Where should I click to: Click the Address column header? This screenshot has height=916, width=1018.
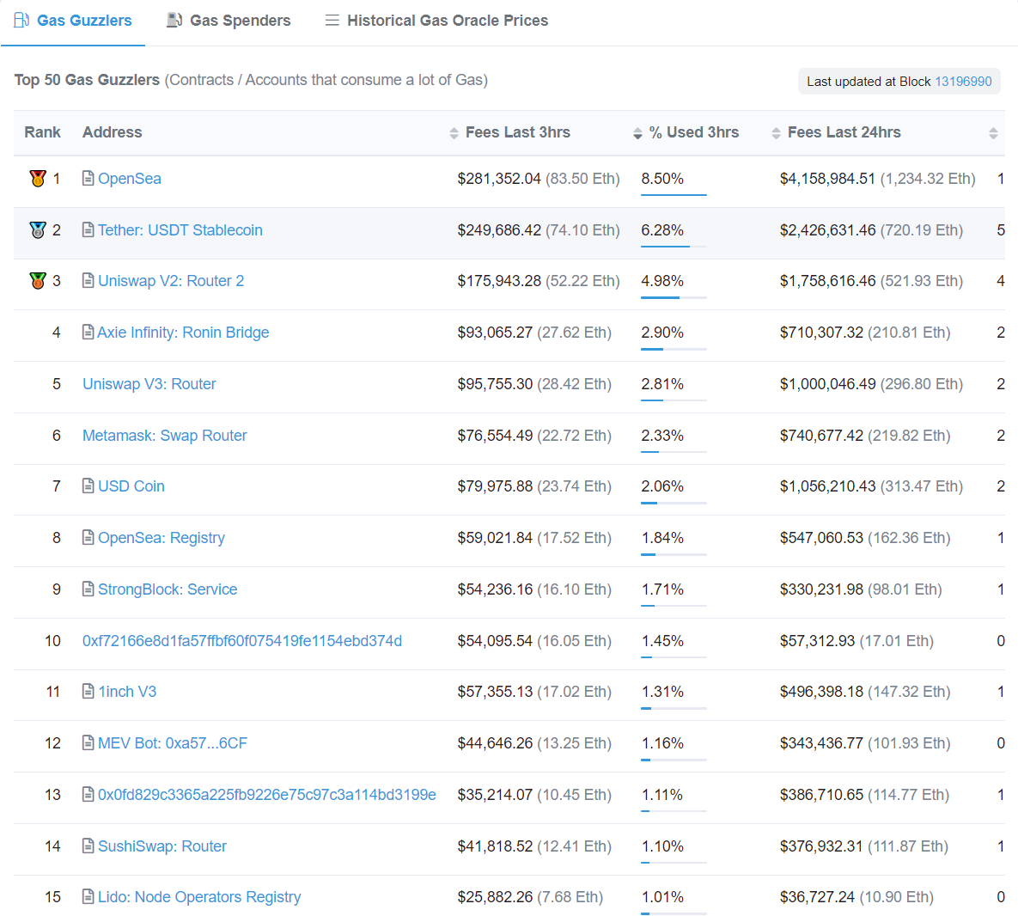112,132
